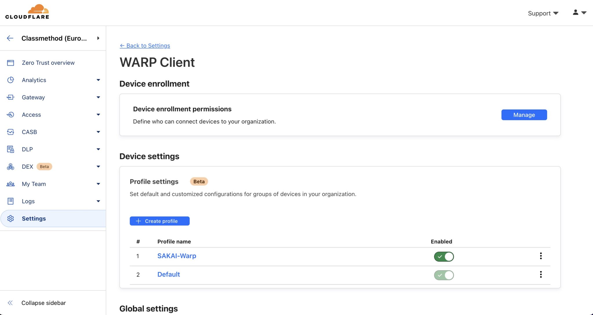Viewport: 593px width, 315px height.
Task: Open three-dot menu for Default profile
Action: (541, 275)
